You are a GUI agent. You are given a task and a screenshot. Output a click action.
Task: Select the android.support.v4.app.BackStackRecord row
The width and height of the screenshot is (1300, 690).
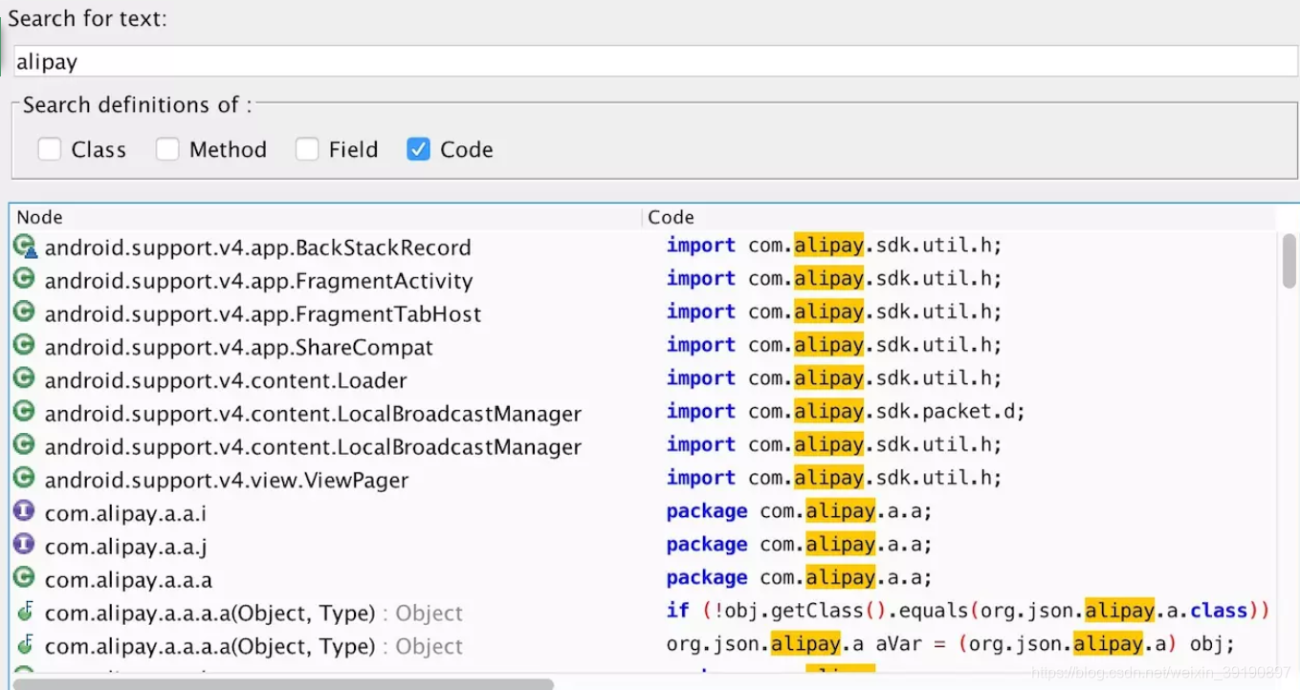click(645, 247)
